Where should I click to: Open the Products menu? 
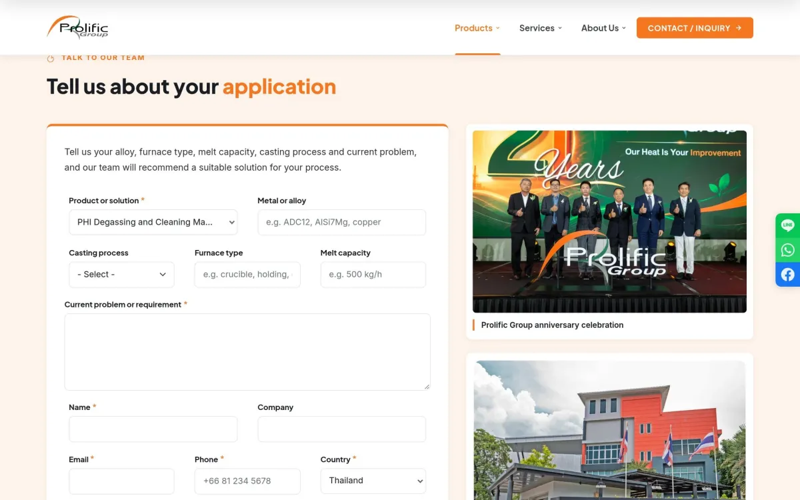coord(477,28)
